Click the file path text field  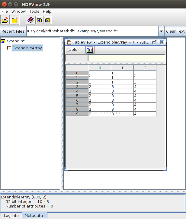(x=92, y=31)
